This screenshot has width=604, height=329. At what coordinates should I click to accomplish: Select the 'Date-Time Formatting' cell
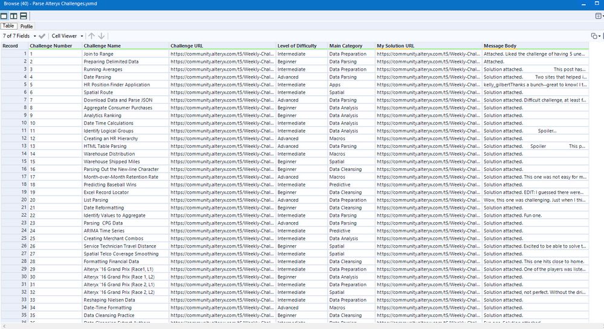(x=126, y=308)
